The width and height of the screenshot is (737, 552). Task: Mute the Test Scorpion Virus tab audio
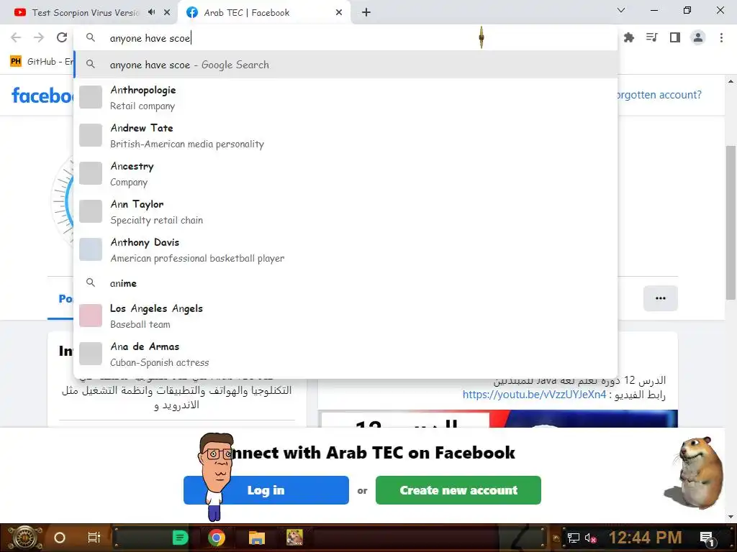tap(151, 12)
